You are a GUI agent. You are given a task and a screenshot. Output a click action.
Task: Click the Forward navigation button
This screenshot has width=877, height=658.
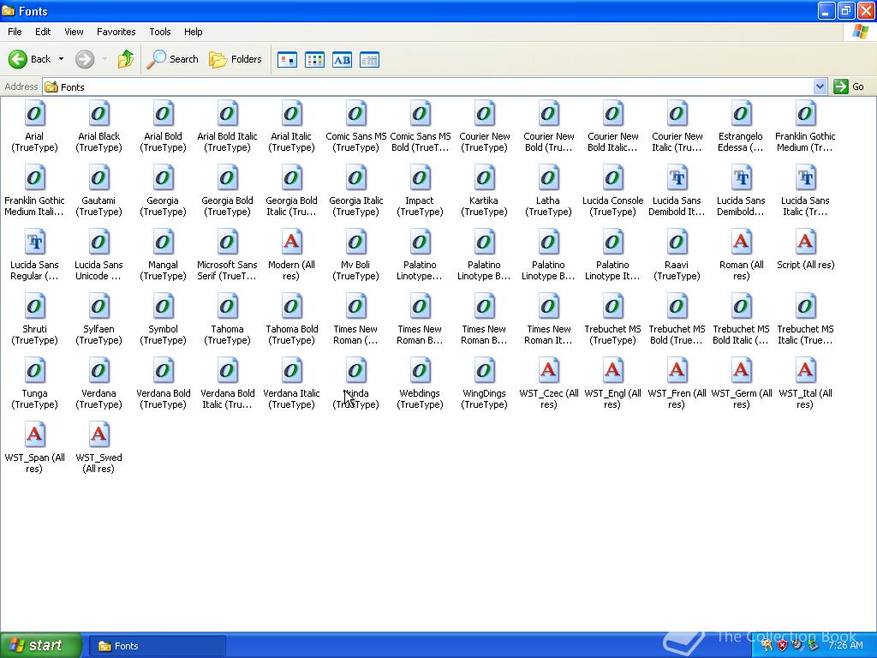85,59
